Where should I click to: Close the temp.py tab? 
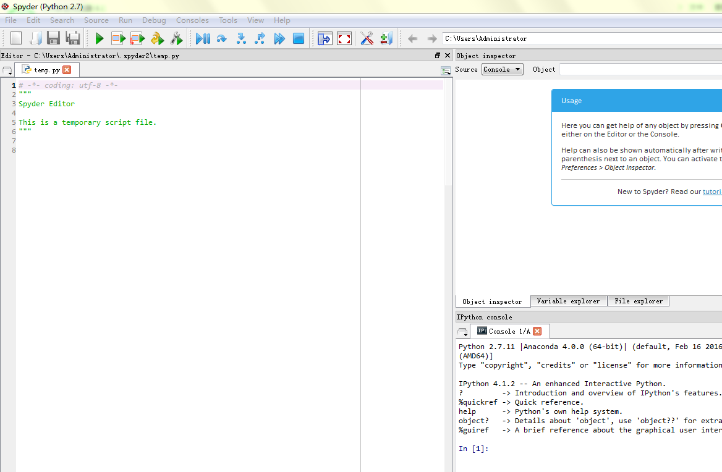(x=67, y=69)
